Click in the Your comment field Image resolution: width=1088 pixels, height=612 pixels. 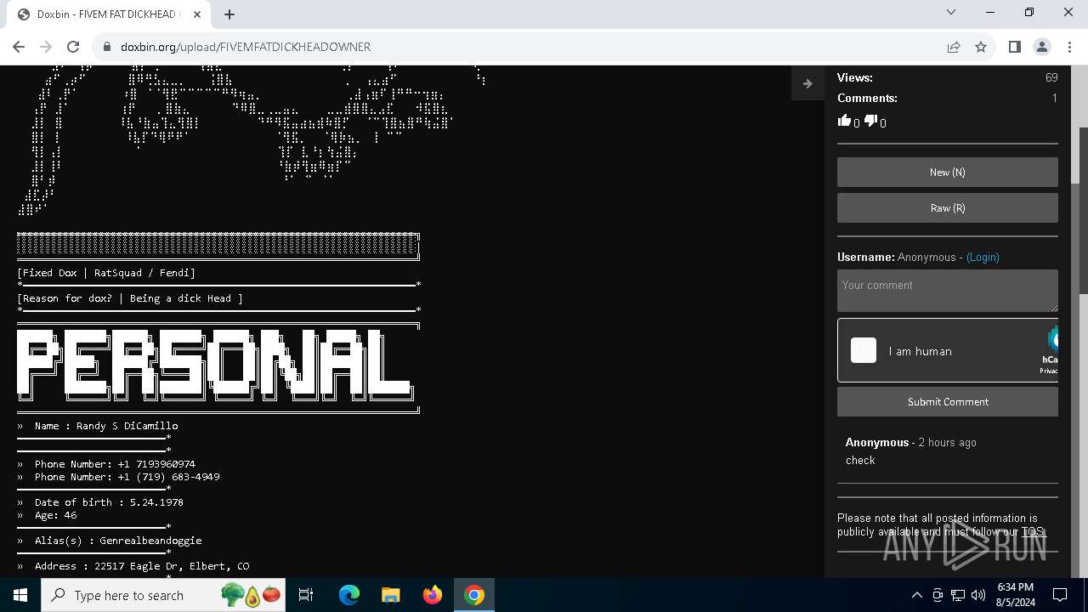pyautogui.click(x=947, y=291)
